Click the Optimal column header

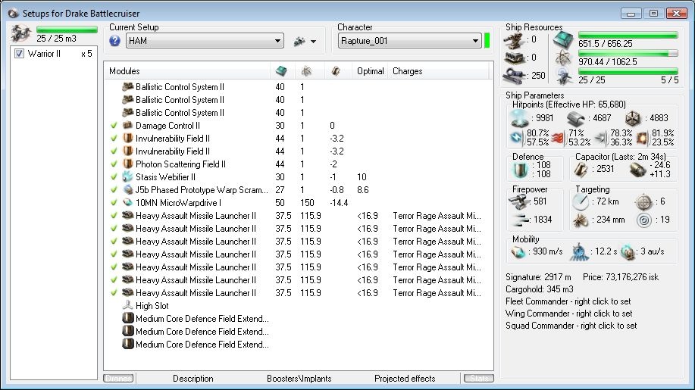click(x=370, y=71)
